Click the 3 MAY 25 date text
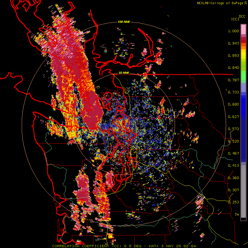 [x=172, y=246]
